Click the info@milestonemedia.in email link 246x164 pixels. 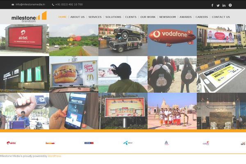(x=30, y=5)
